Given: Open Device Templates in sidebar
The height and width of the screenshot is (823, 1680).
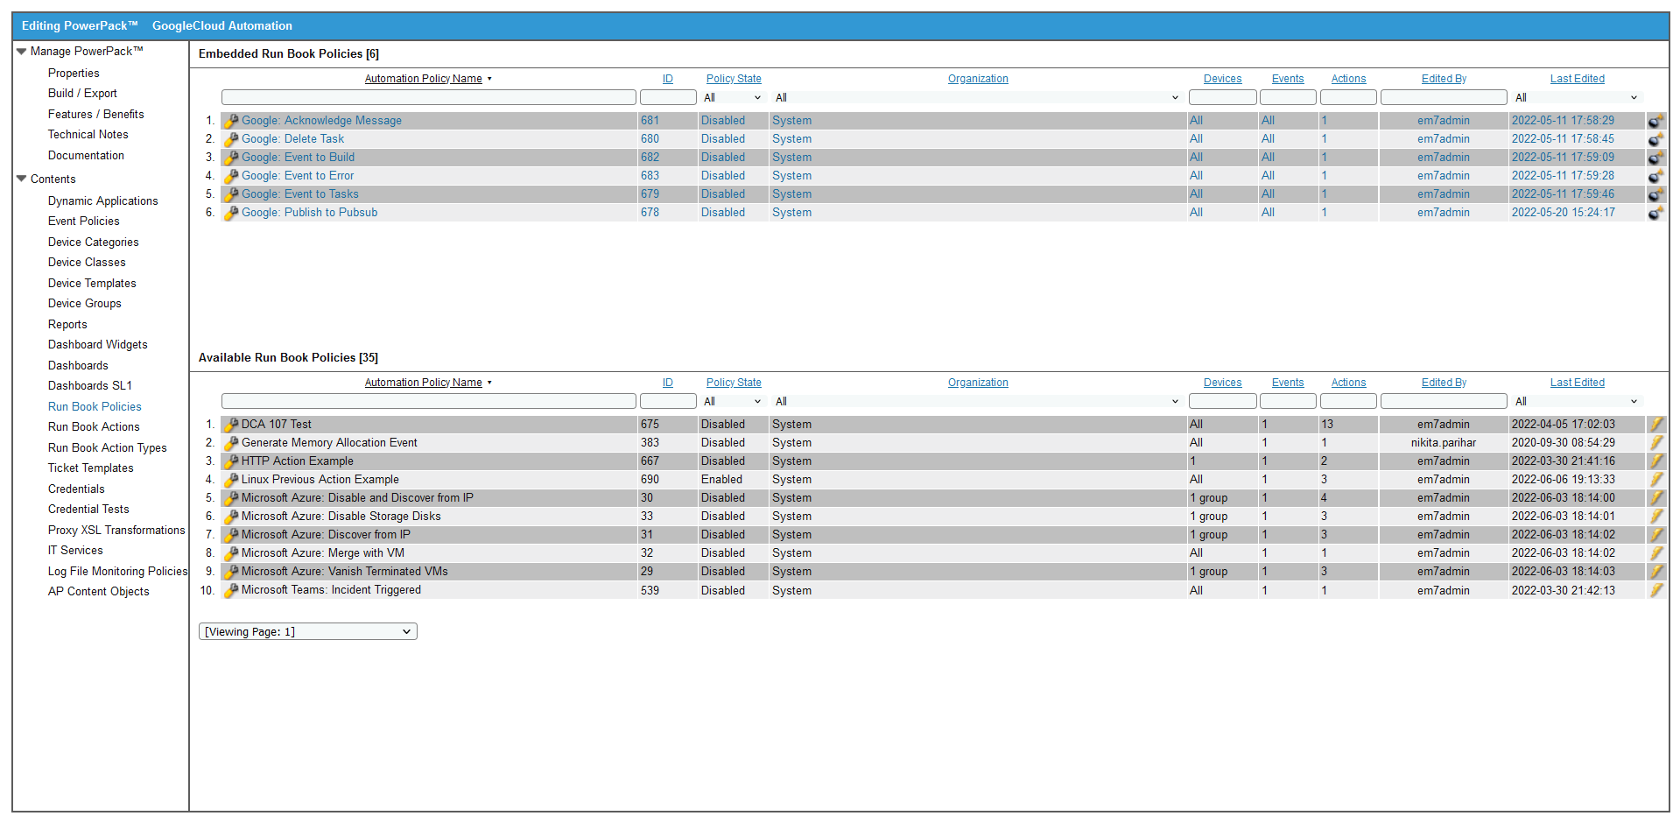Looking at the screenshot, I should [92, 284].
